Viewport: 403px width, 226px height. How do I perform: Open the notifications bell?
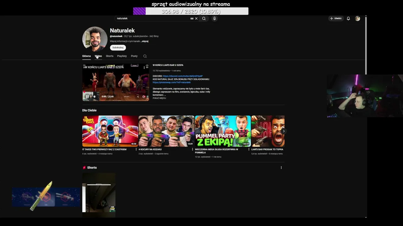click(348, 19)
